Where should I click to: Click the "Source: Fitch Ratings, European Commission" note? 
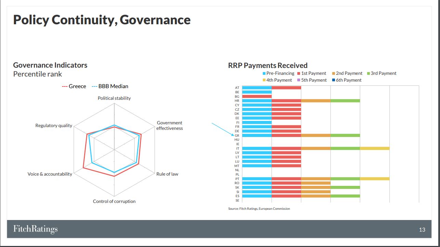pyautogui.click(x=259, y=209)
